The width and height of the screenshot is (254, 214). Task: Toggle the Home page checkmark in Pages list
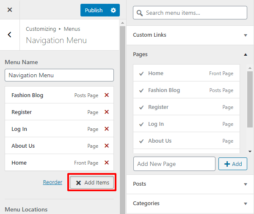(141, 73)
